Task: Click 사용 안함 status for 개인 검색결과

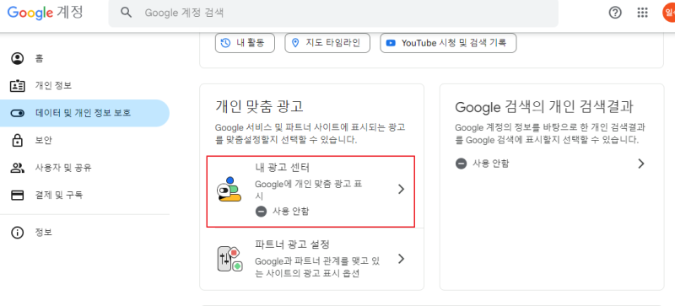Action: 482,164
